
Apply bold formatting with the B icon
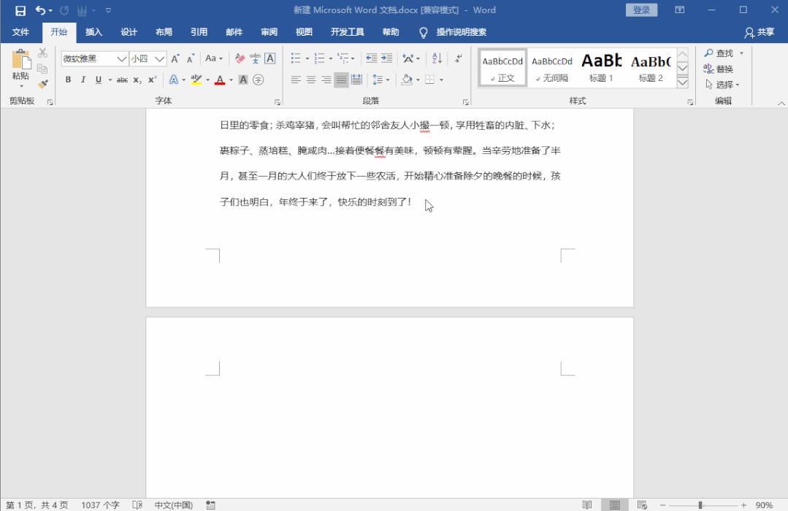[x=69, y=79]
